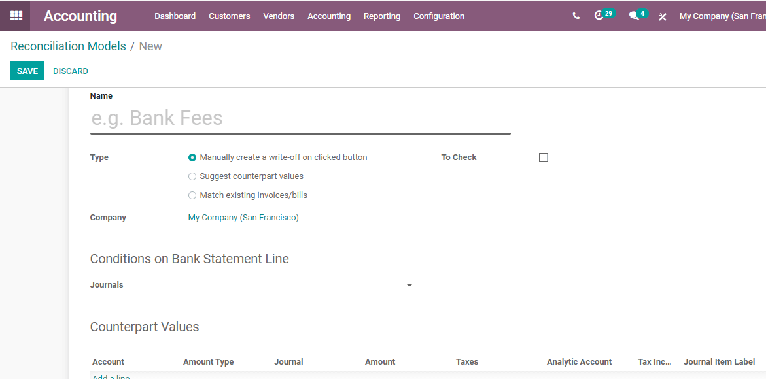766x379 pixels.
Task: Select 'Suggest counterpart values' radio option
Action: tap(192, 176)
